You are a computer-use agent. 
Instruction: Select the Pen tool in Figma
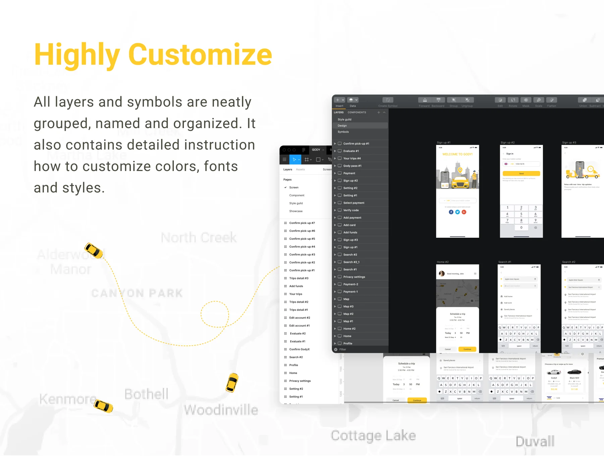[x=330, y=160]
